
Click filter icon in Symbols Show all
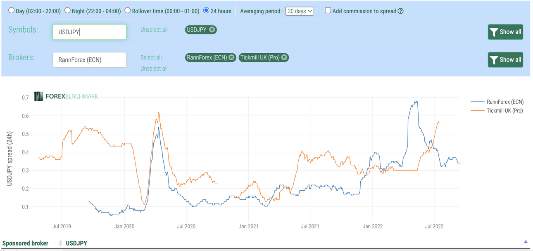tap(494, 32)
